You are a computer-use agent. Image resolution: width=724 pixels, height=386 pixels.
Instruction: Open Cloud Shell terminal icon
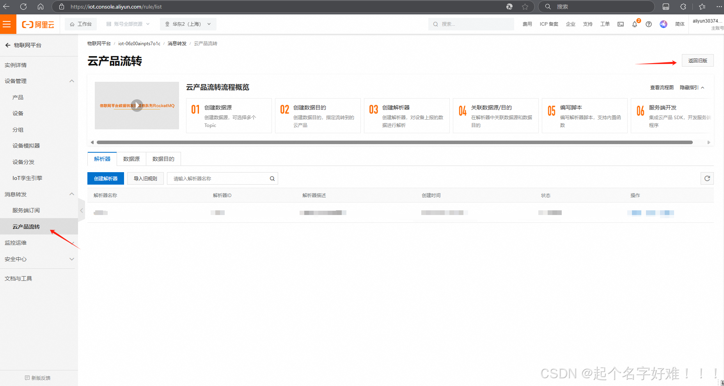tap(621, 24)
